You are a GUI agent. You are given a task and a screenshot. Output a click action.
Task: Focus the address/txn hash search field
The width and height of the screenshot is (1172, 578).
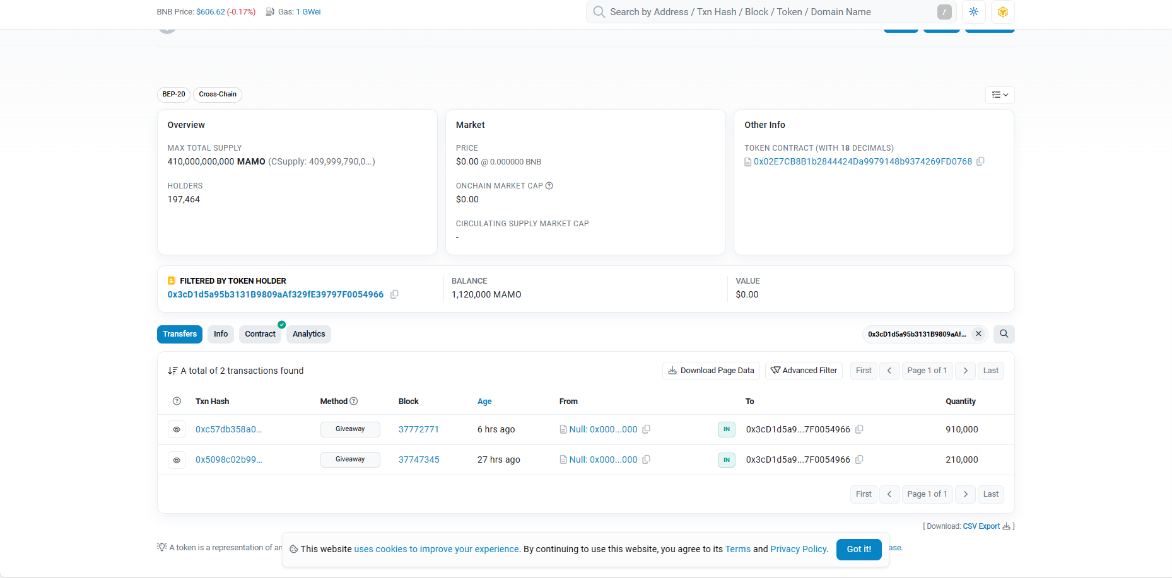(771, 12)
